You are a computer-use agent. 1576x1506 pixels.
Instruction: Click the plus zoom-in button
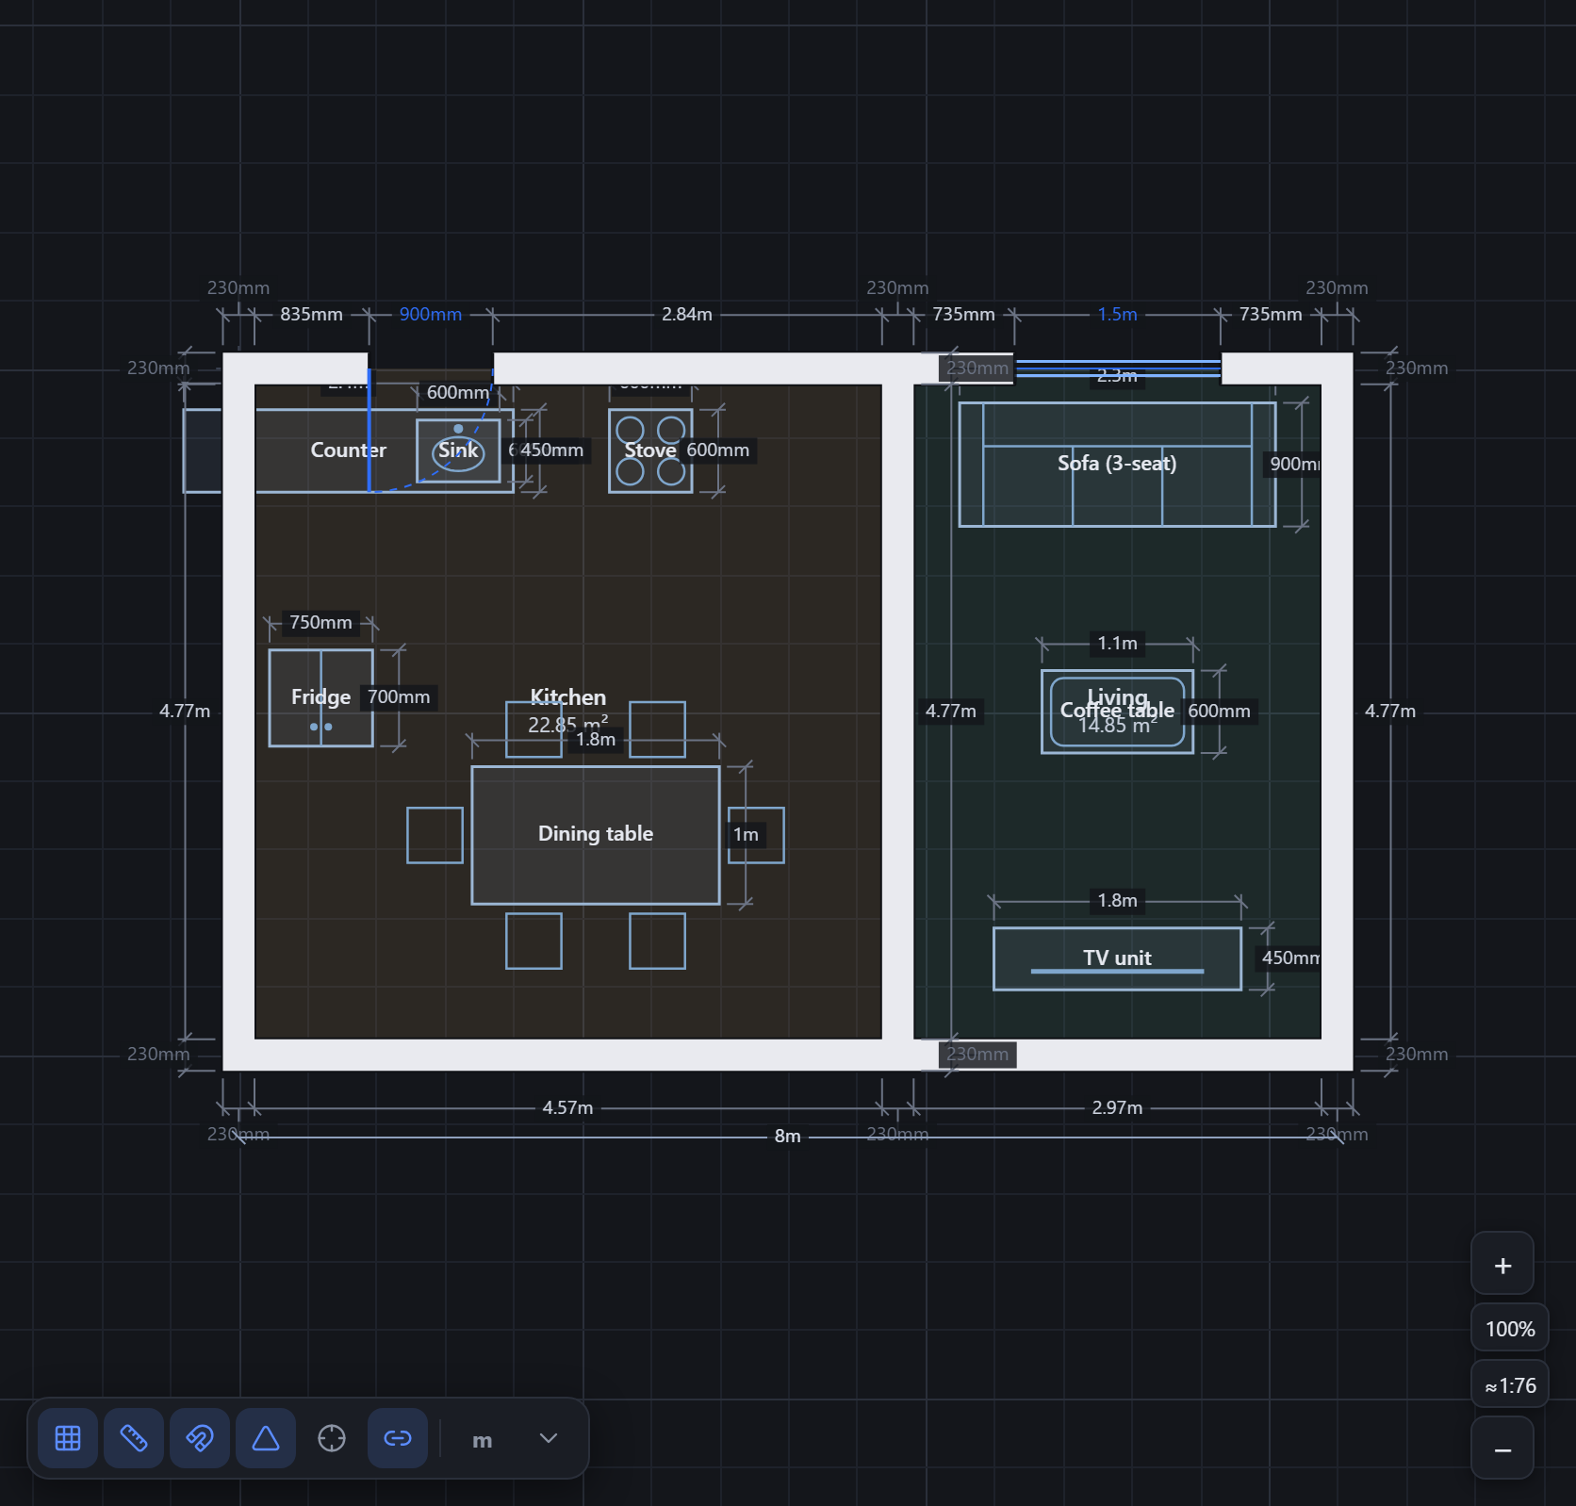coord(1502,1265)
